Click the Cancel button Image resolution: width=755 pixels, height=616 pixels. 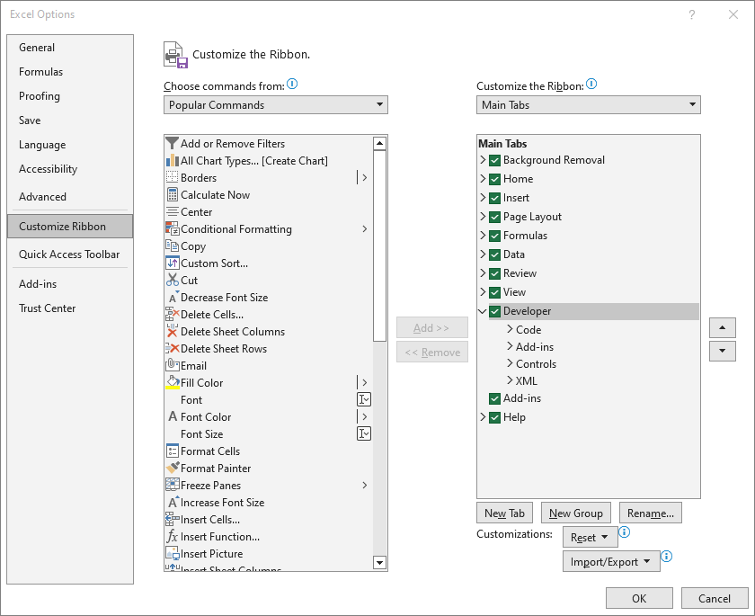(x=715, y=598)
